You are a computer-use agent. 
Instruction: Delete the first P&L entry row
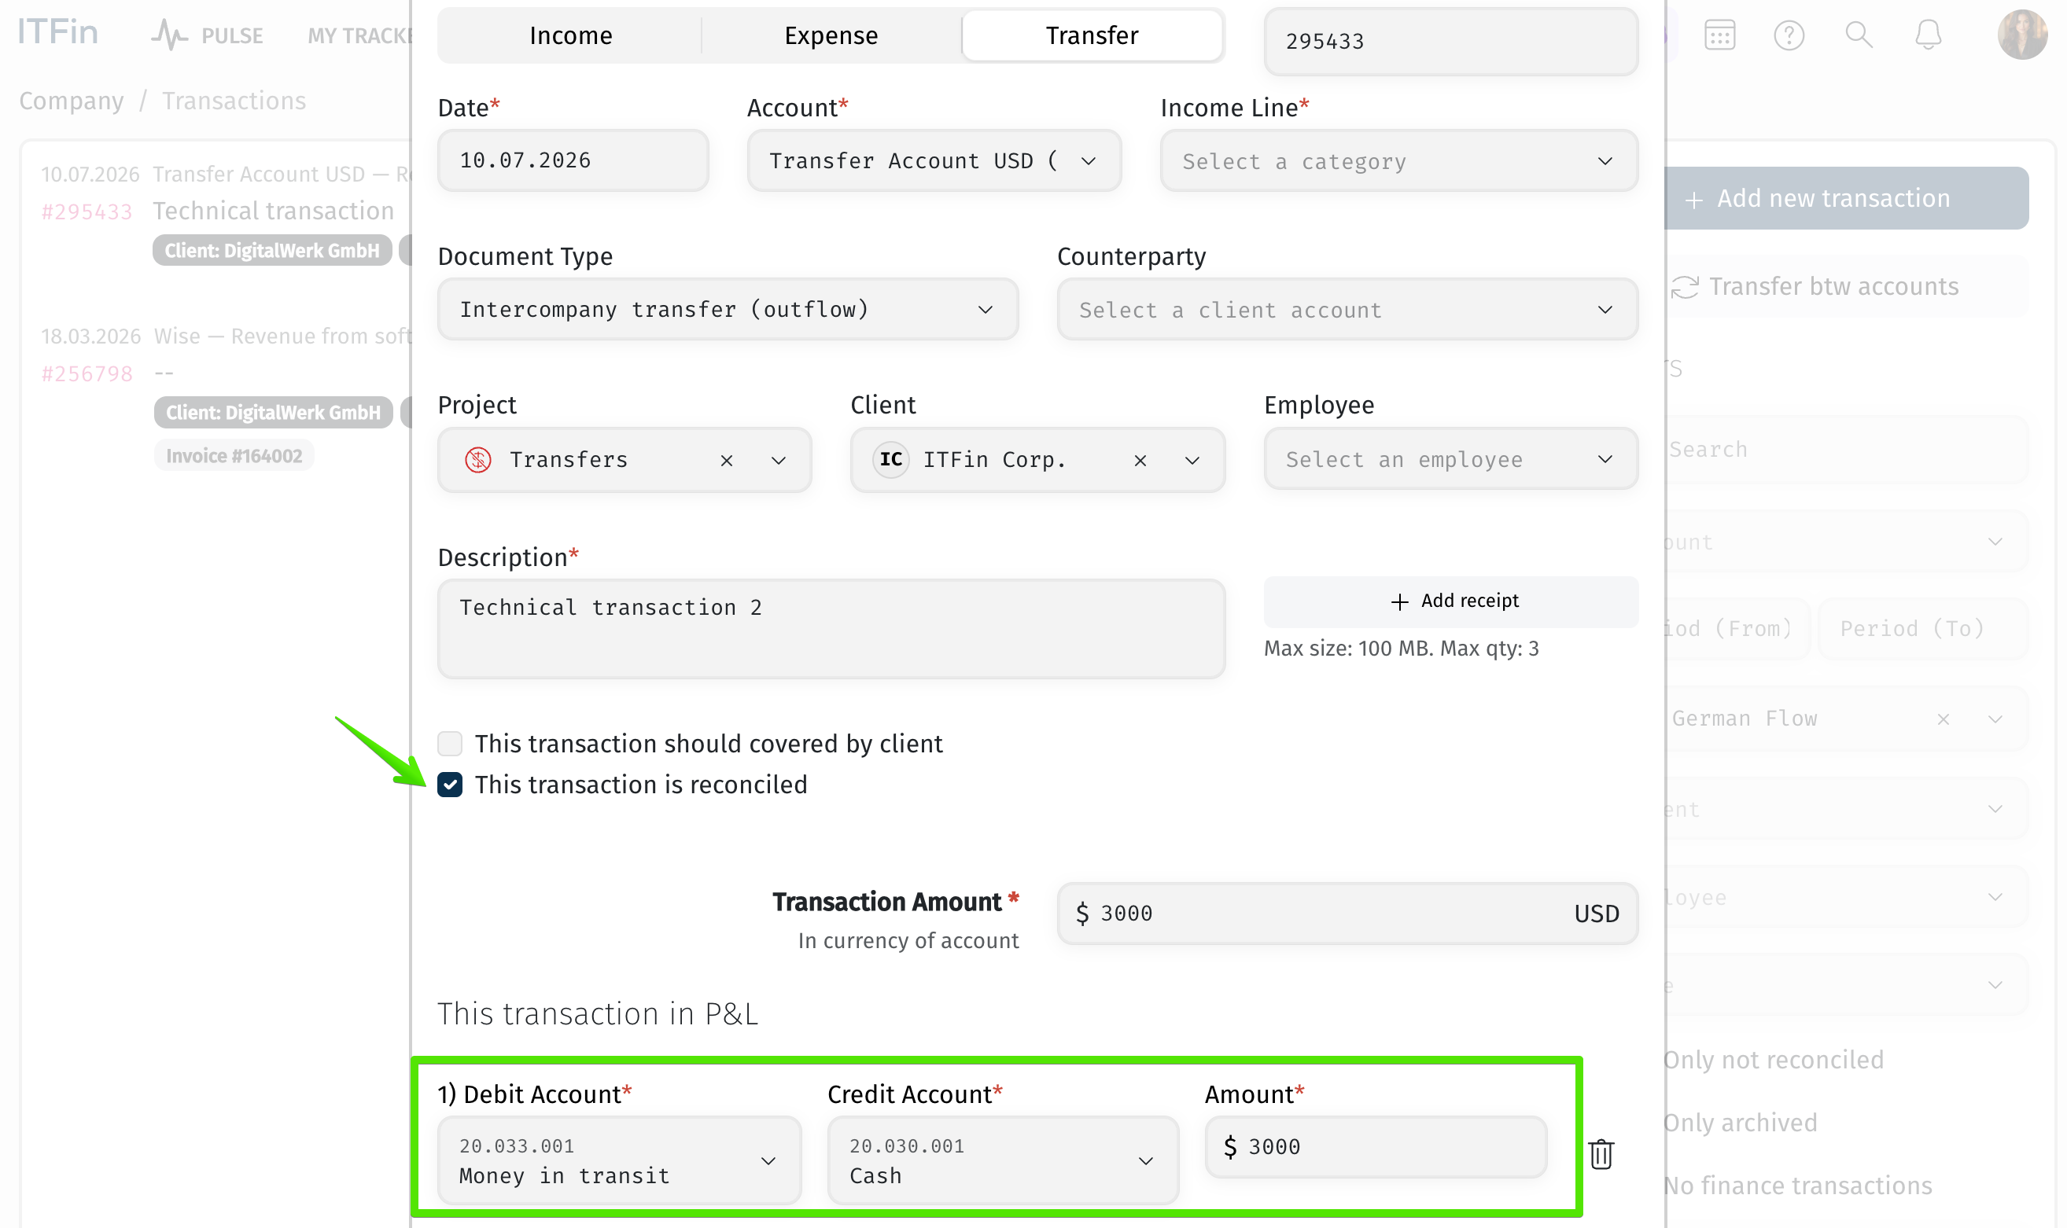click(1601, 1154)
